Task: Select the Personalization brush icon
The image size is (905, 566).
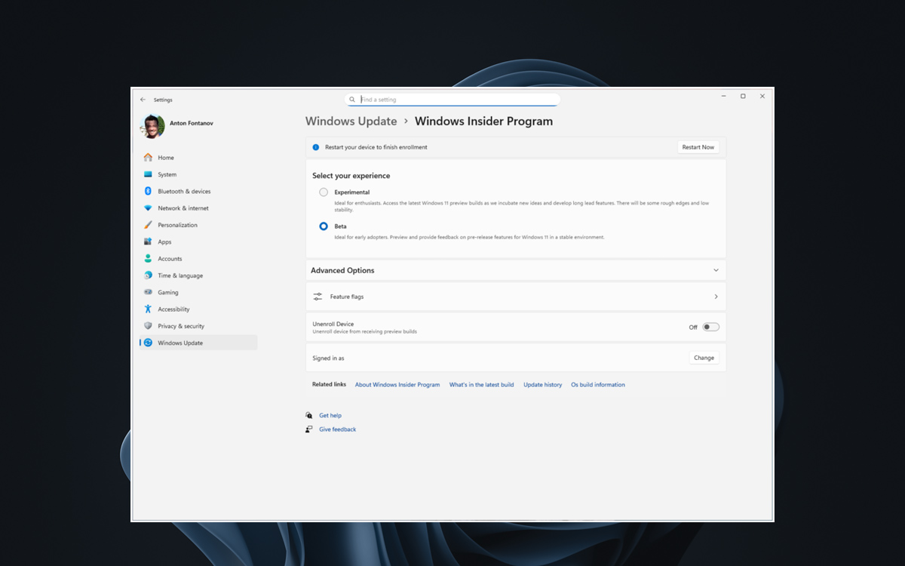Action: point(149,224)
